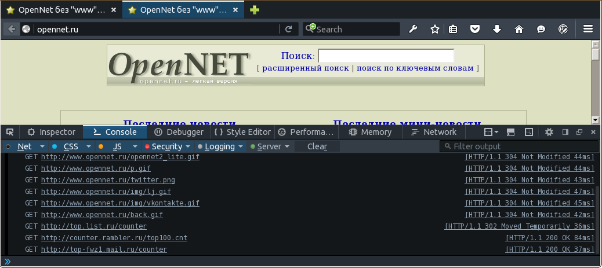
Task: Open the Pocket list icon
Action: [x=475, y=29]
